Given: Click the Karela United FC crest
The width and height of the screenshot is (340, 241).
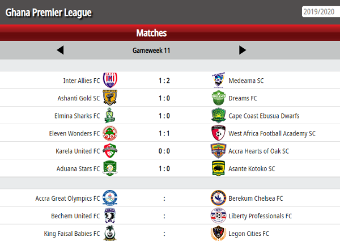Looking at the screenshot, I should [110, 151].
